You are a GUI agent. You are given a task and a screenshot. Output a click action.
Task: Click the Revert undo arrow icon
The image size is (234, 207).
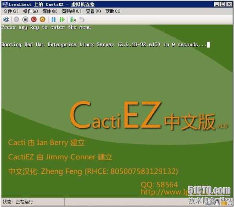pos(82,20)
